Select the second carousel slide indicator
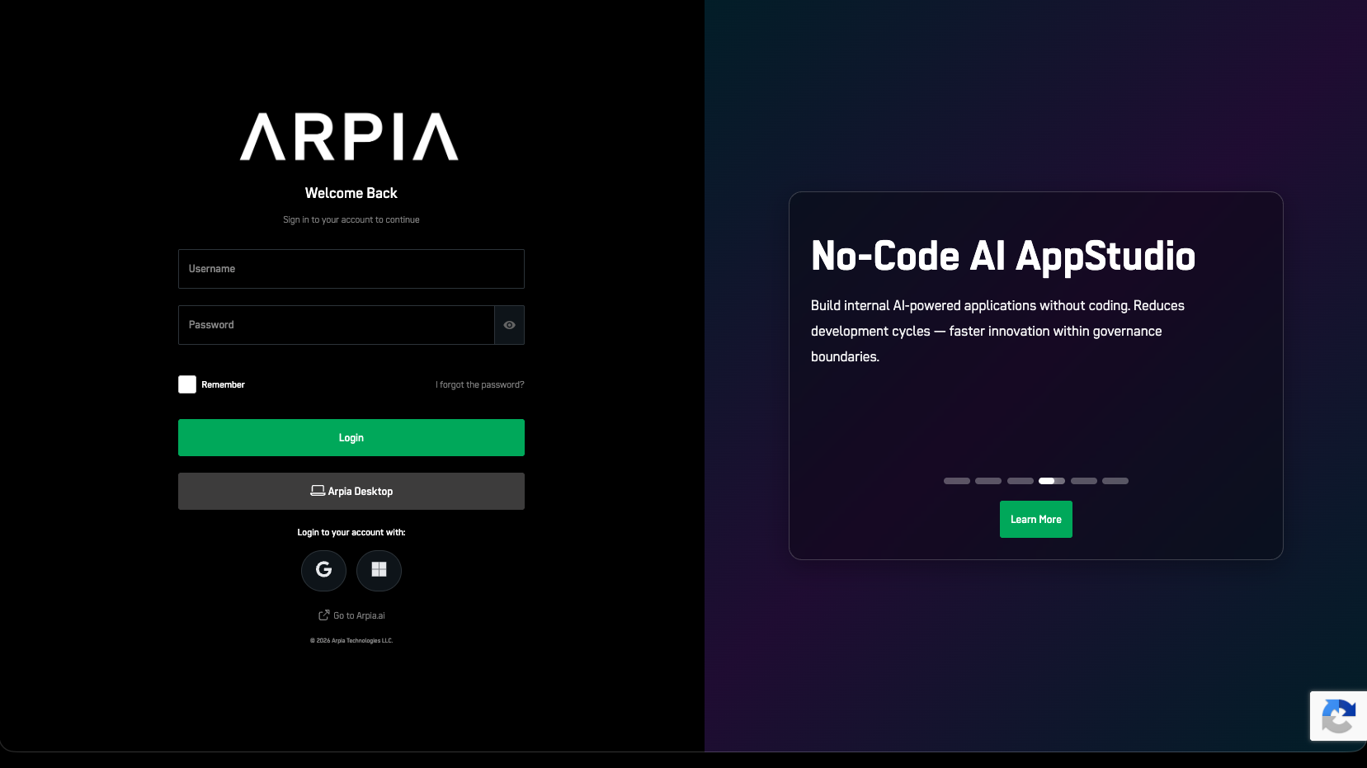The height and width of the screenshot is (768, 1367). pos(988,481)
